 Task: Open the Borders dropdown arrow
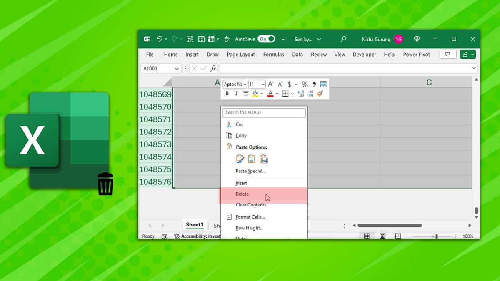tap(292, 93)
